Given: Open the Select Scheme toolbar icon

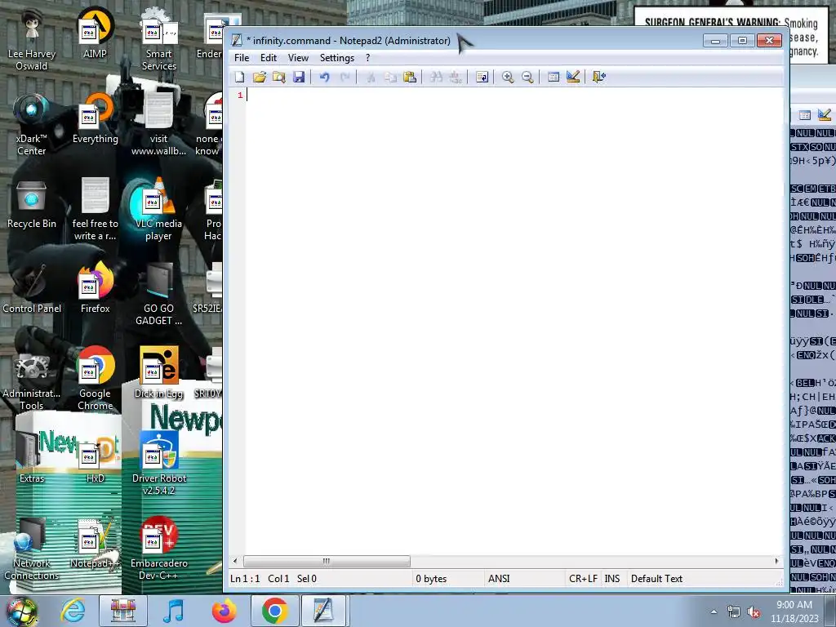Looking at the screenshot, I should (x=554, y=77).
